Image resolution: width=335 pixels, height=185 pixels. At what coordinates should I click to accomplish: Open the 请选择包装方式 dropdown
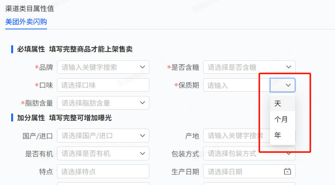click(249, 154)
